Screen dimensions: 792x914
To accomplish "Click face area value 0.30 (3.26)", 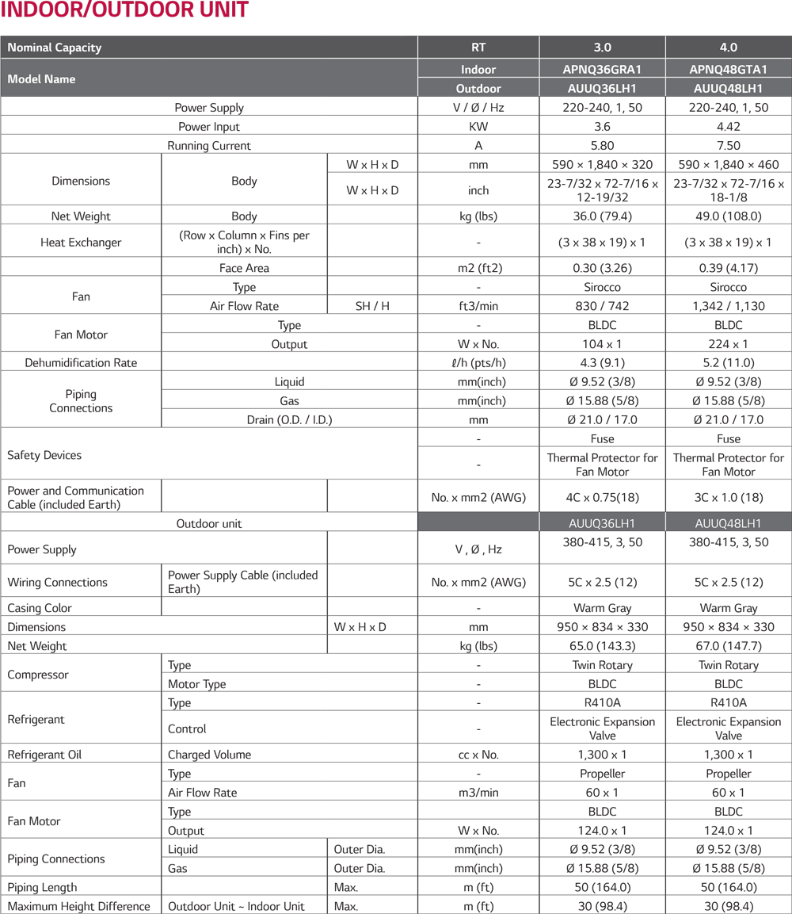I will (x=602, y=268).
